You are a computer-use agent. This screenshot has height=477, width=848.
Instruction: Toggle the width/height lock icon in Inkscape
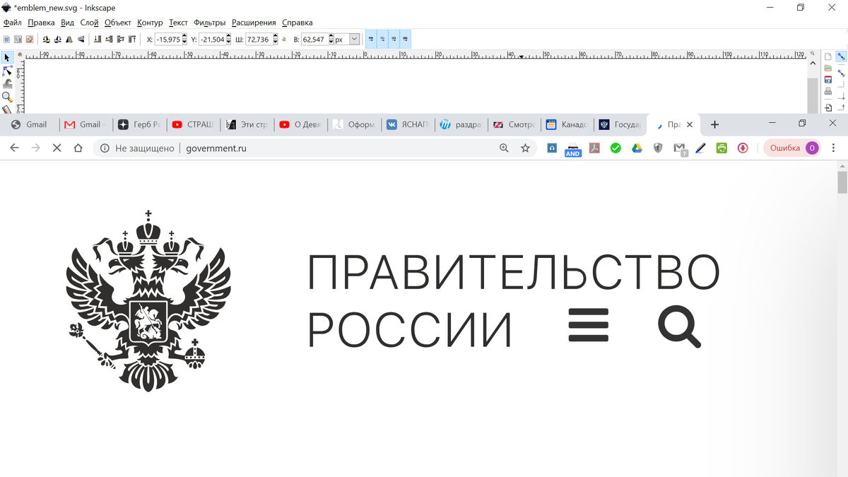pyautogui.click(x=284, y=40)
